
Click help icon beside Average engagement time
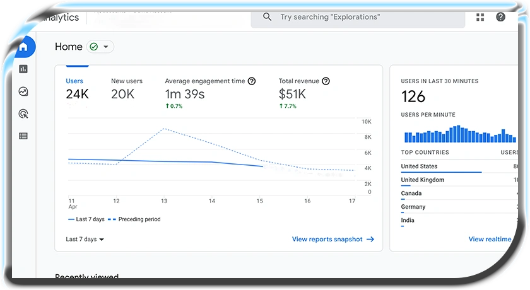(x=252, y=81)
